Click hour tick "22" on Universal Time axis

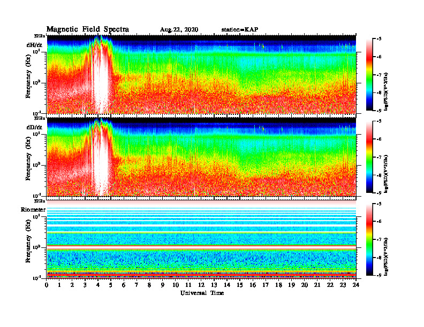tap(330, 285)
